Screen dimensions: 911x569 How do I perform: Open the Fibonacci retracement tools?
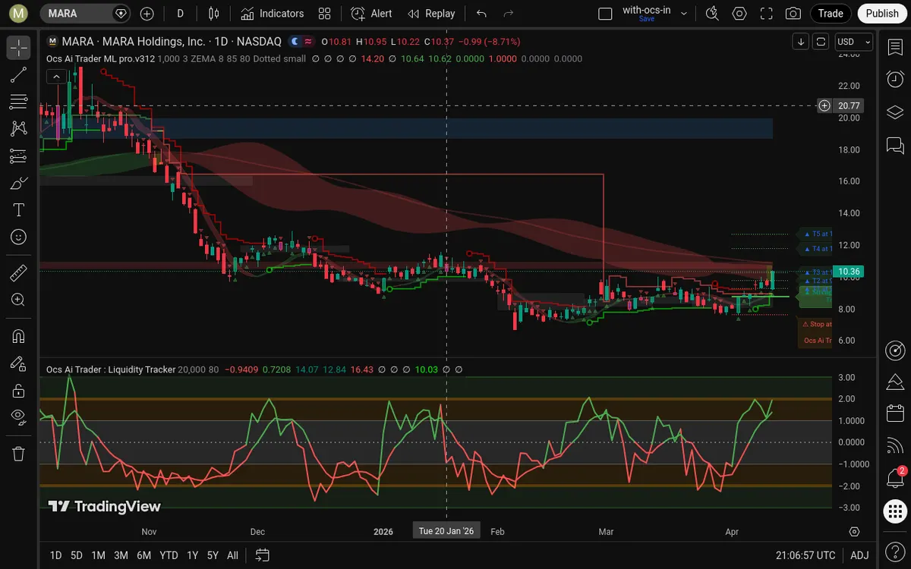tap(19, 102)
